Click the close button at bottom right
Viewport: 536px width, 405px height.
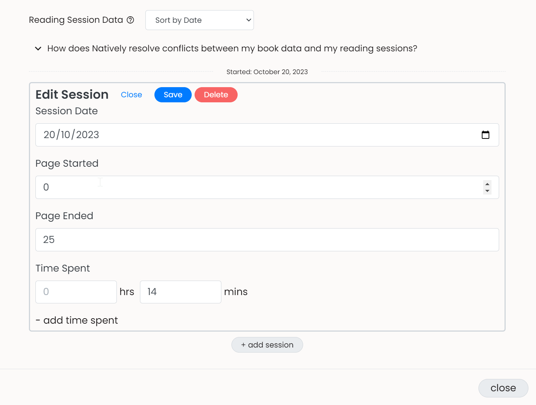503,388
